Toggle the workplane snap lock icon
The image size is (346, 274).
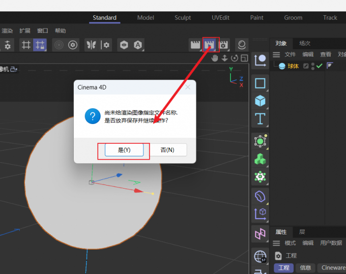40,45
